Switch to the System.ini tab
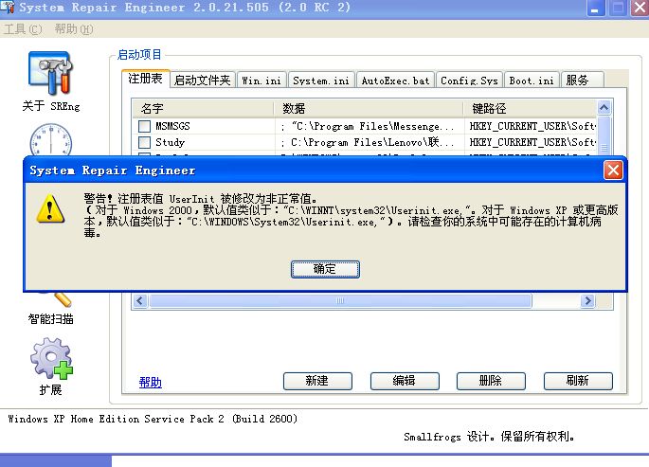649x467 pixels. [x=321, y=80]
